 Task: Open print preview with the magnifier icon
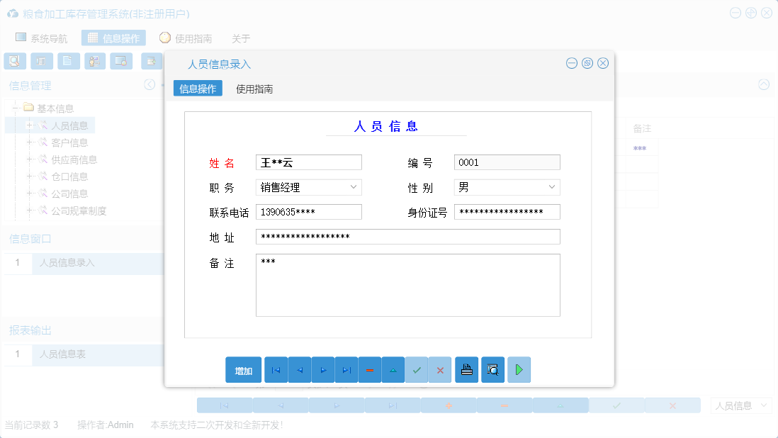point(492,369)
